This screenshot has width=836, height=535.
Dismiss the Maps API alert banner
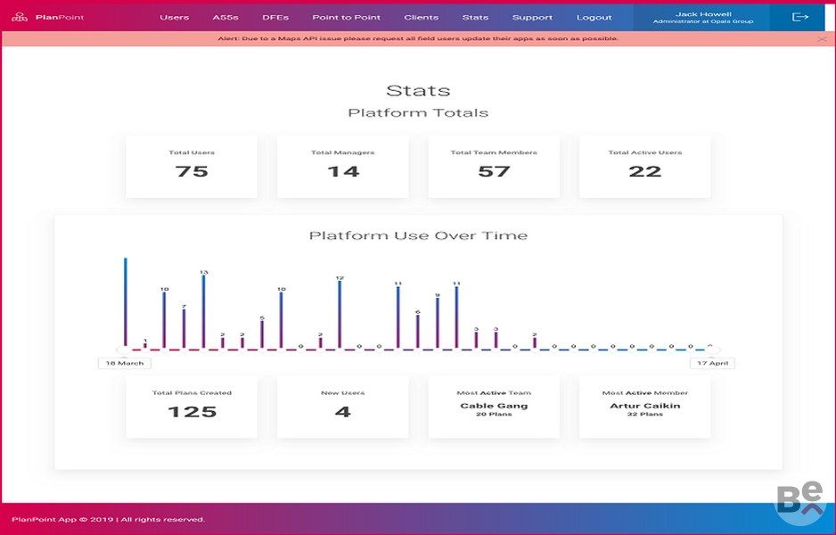(x=821, y=39)
